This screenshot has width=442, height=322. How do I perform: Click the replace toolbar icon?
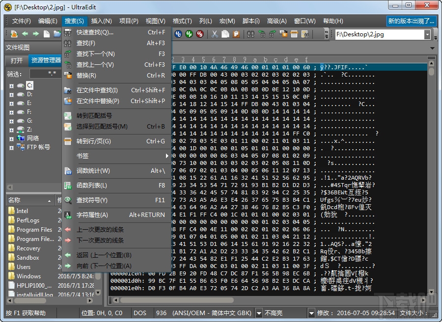(283, 34)
